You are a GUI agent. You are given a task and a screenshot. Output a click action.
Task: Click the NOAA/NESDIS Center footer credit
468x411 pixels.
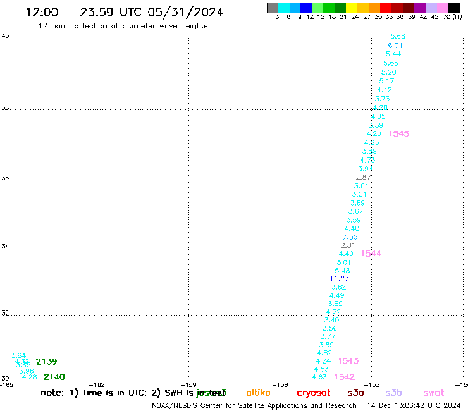pos(254,406)
